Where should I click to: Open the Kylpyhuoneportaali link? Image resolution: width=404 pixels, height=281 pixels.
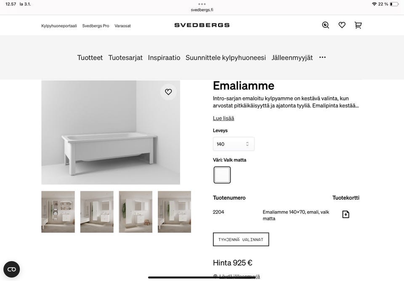click(59, 26)
